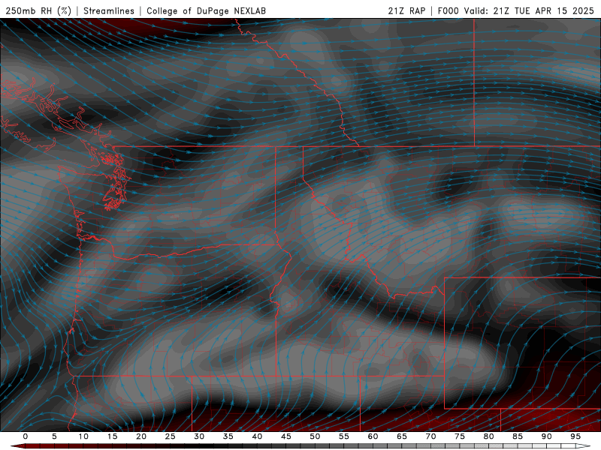Click the 15 value on color scale
Screen dimensions: 601x450
112,436
